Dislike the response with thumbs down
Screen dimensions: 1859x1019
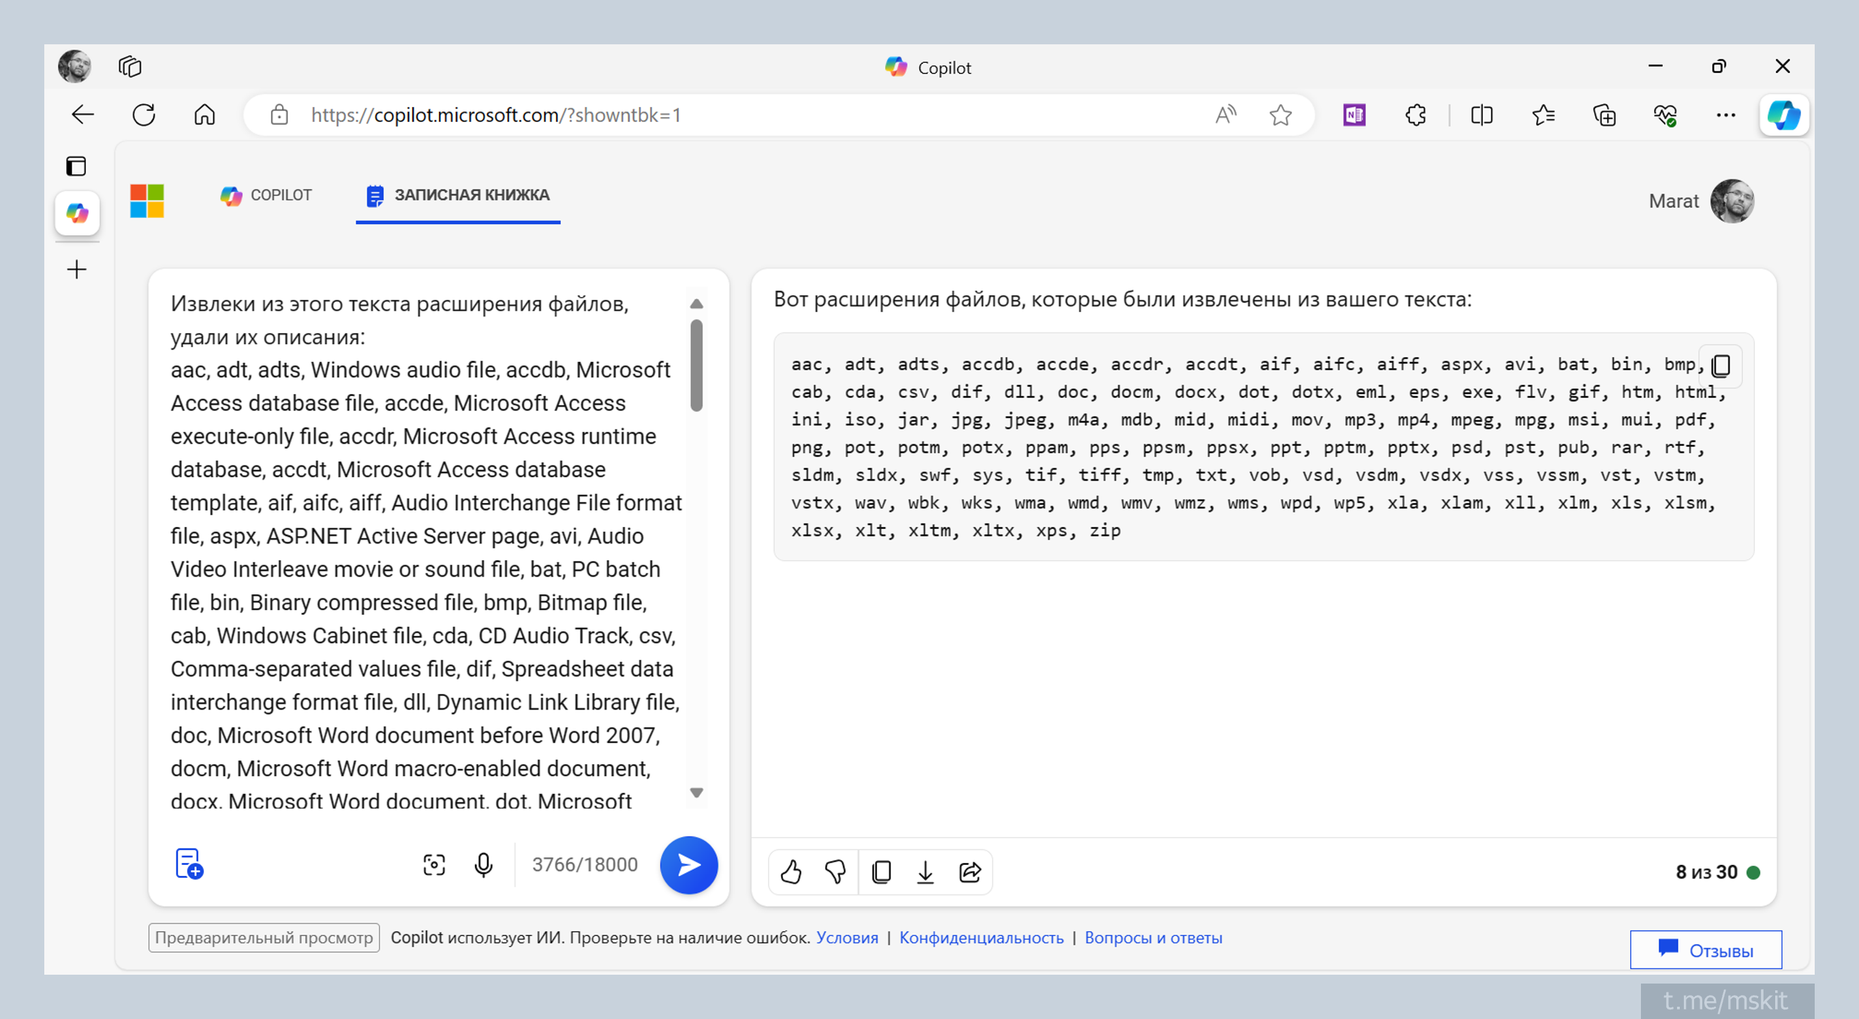pyautogui.click(x=835, y=872)
